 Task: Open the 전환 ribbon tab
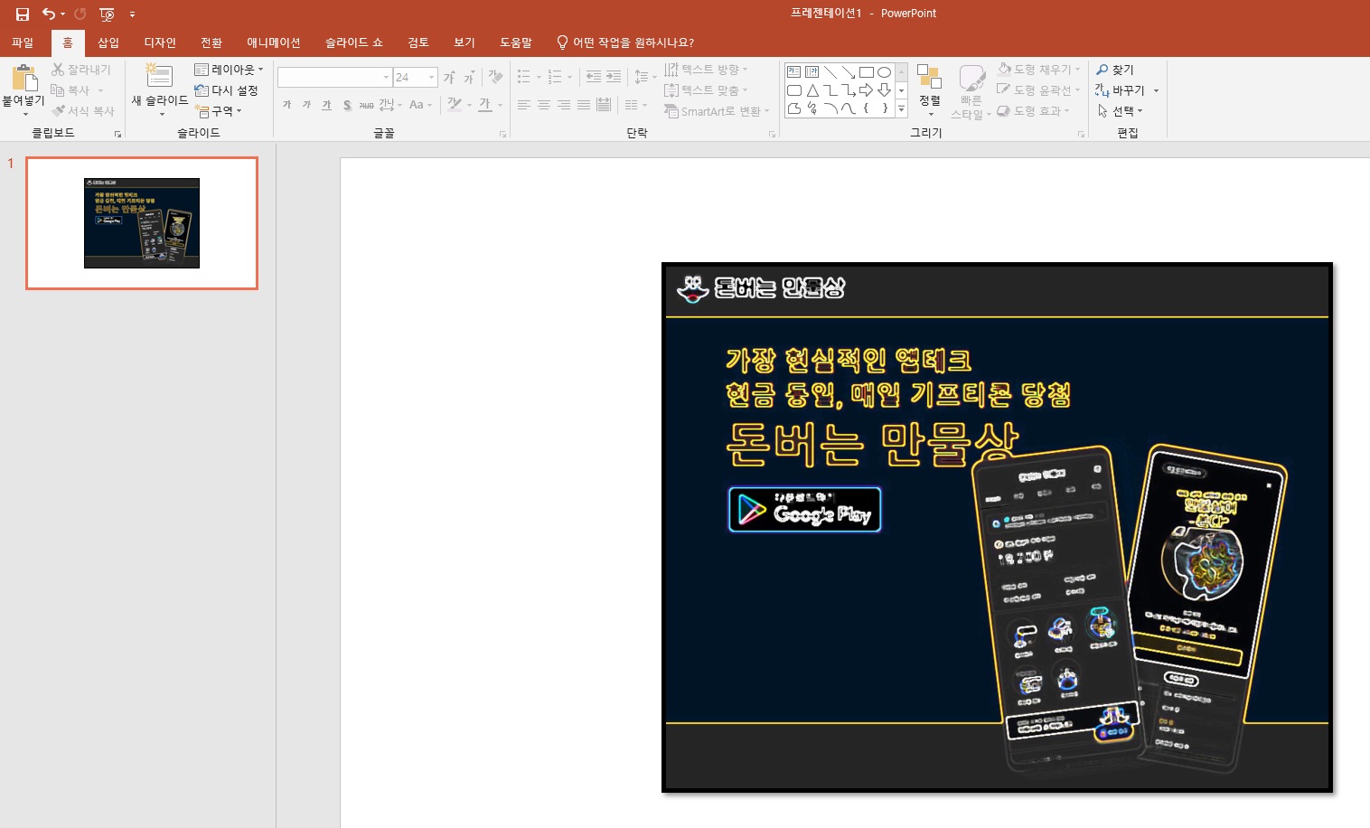pos(211,42)
